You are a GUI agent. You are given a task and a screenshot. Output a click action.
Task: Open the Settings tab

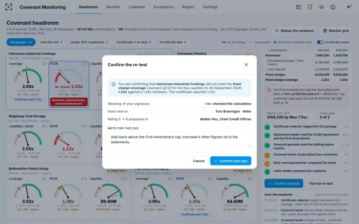click(x=210, y=7)
